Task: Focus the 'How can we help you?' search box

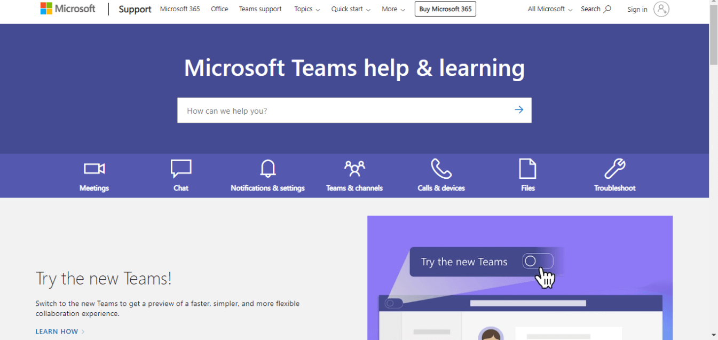Action: tap(354, 110)
